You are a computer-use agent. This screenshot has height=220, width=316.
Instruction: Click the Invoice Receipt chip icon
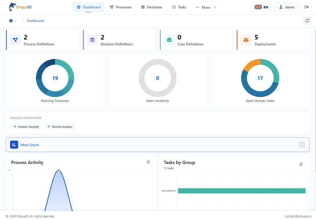[x=15, y=127]
